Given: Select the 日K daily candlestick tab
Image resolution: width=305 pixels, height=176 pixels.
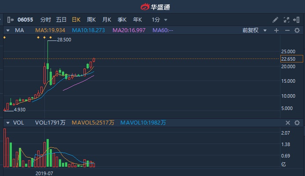Looking at the screenshot, I should click(76, 20).
